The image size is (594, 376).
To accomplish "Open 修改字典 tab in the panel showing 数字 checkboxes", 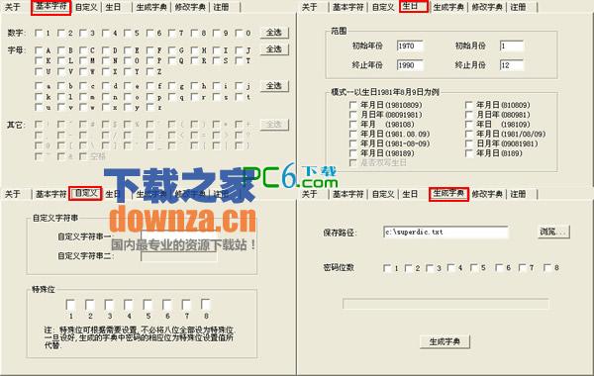I will click(x=190, y=7).
